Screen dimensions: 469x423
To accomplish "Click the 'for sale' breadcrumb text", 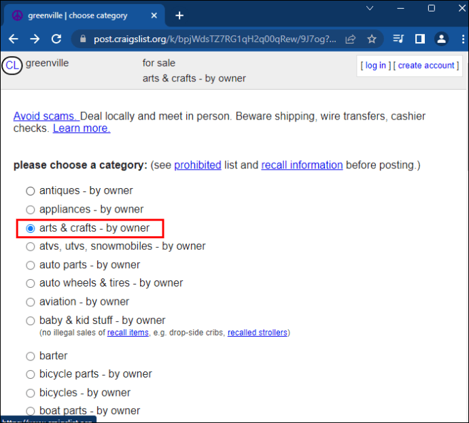I will click(159, 63).
